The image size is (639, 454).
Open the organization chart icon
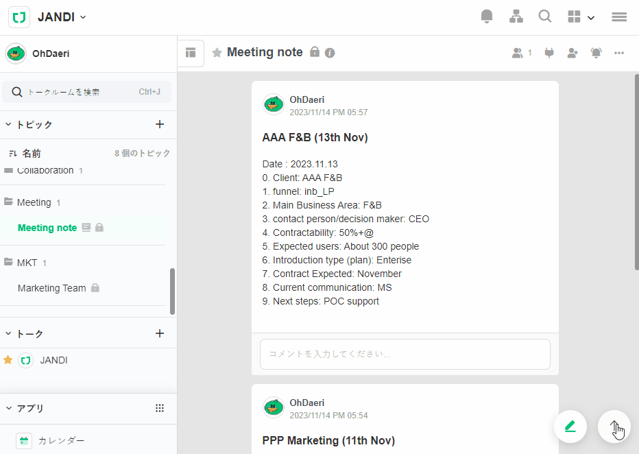516,17
